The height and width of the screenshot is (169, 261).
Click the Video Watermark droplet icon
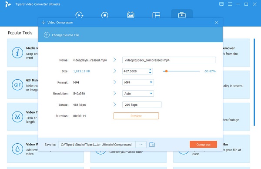17,149
